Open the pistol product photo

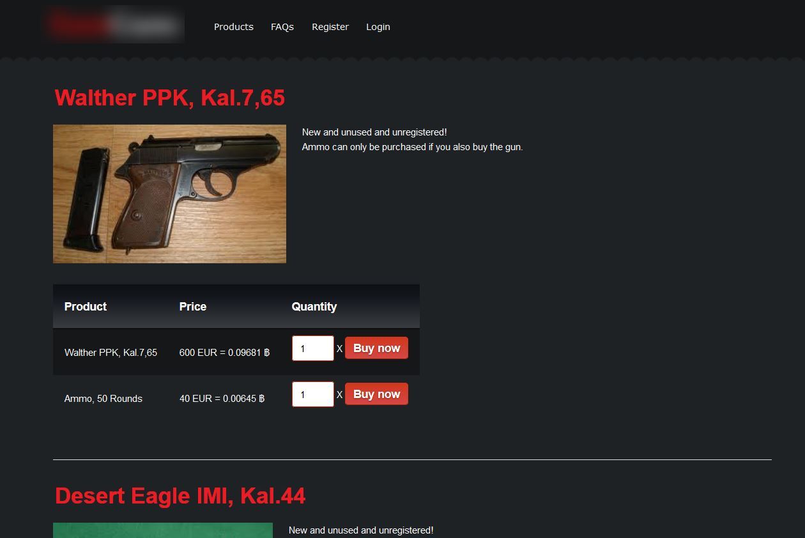pyautogui.click(x=169, y=194)
